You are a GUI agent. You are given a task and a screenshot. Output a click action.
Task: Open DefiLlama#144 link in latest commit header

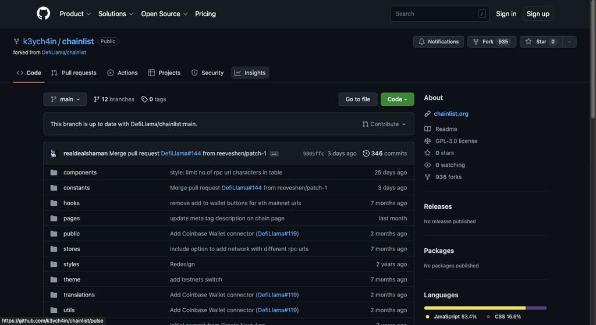pyautogui.click(x=180, y=153)
